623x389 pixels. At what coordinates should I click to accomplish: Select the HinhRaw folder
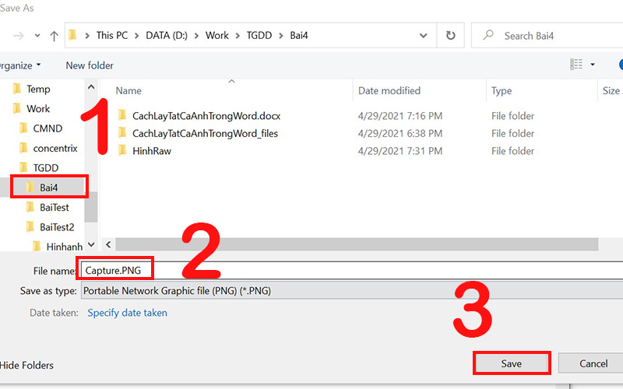click(x=151, y=151)
